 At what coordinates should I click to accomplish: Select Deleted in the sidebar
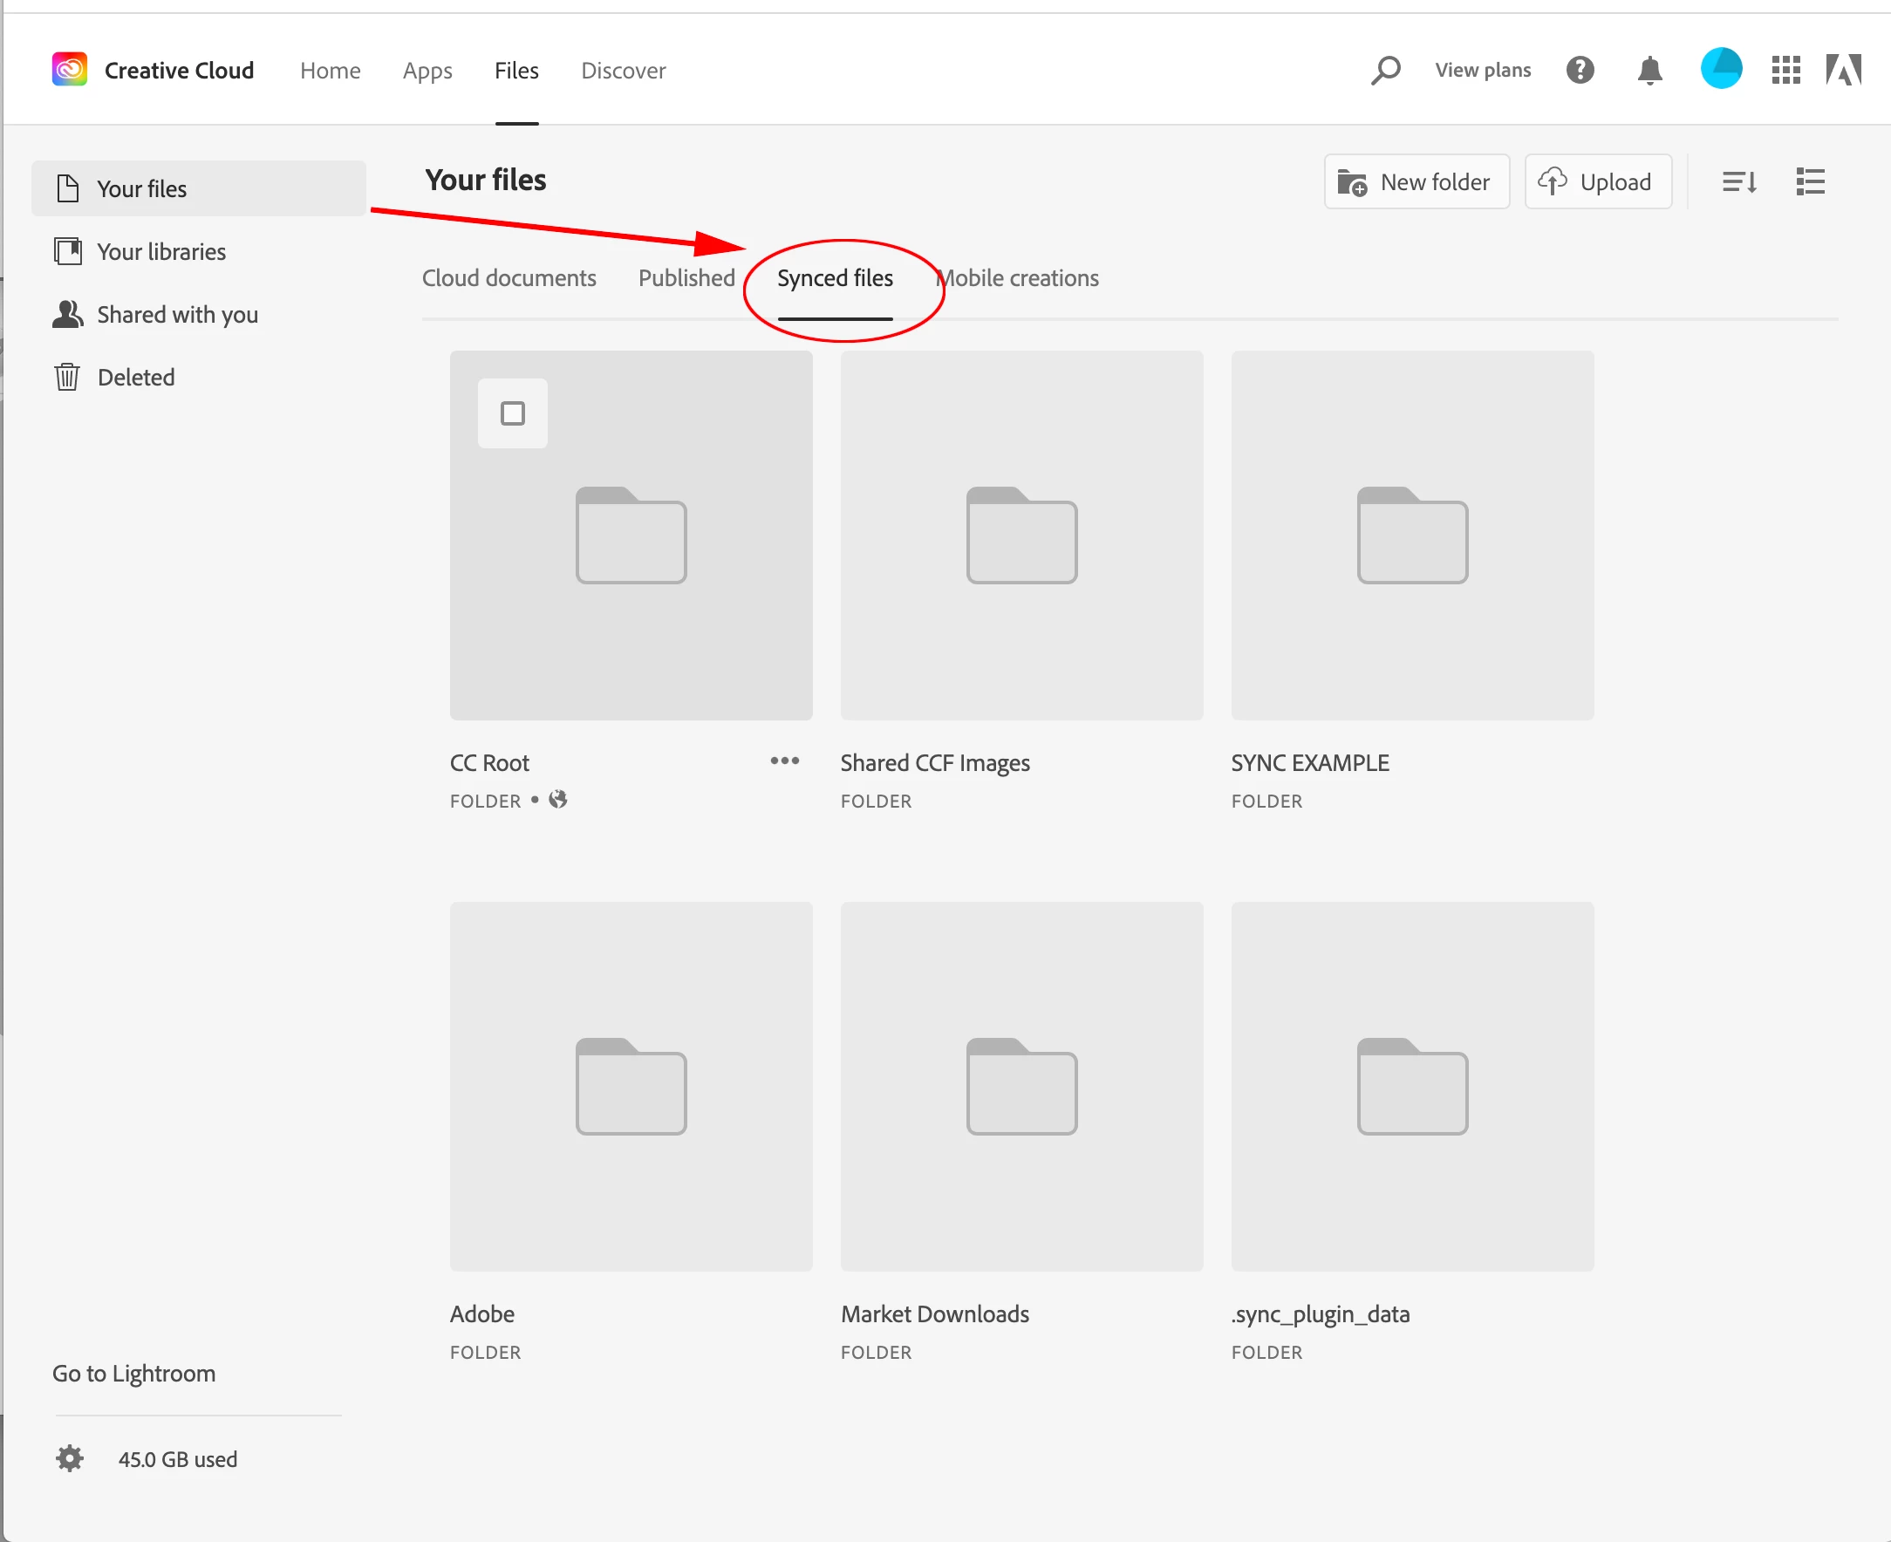click(135, 378)
